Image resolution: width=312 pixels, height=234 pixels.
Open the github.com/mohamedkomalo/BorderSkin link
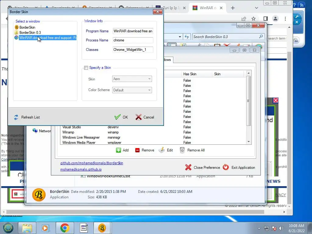pyautogui.click(x=92, y=163)
